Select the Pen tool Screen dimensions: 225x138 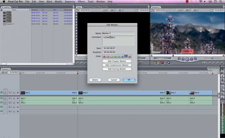(222, 97)
